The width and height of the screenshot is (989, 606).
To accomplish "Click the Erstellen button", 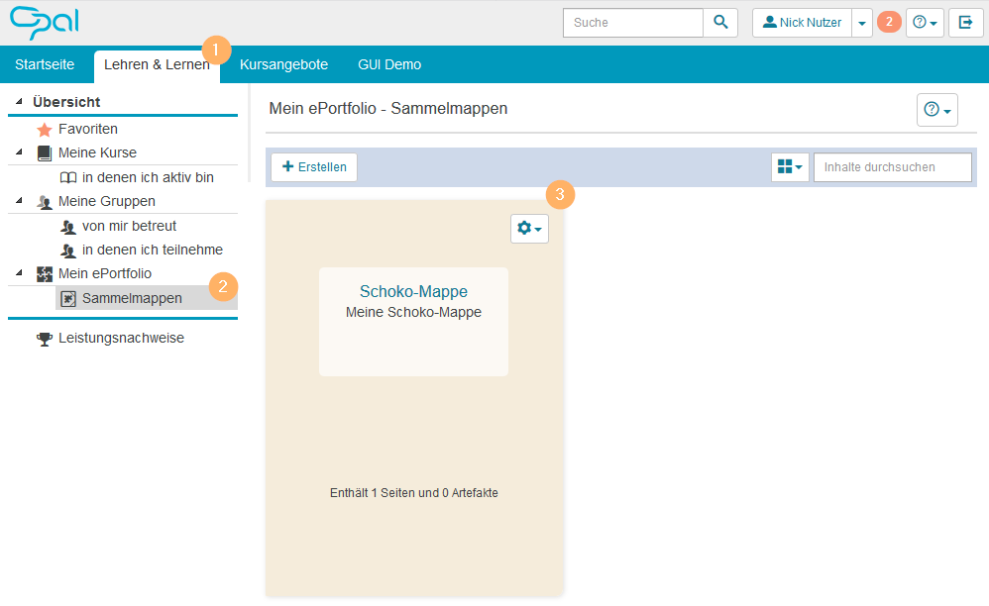I will 314,167.
